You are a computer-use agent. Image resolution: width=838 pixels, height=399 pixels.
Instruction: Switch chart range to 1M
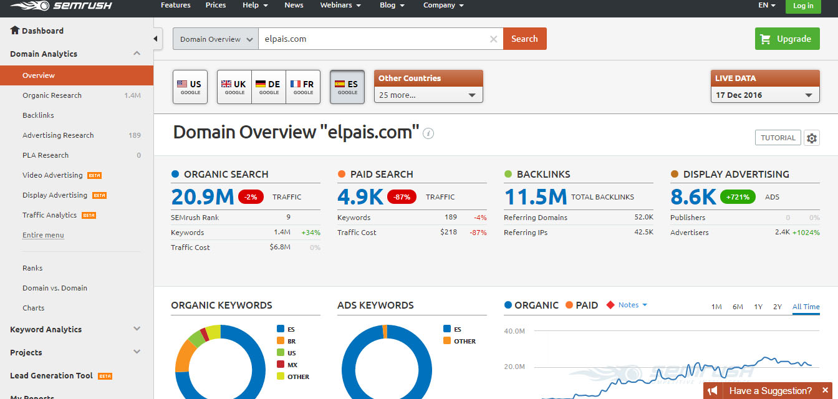coord(716,307)
